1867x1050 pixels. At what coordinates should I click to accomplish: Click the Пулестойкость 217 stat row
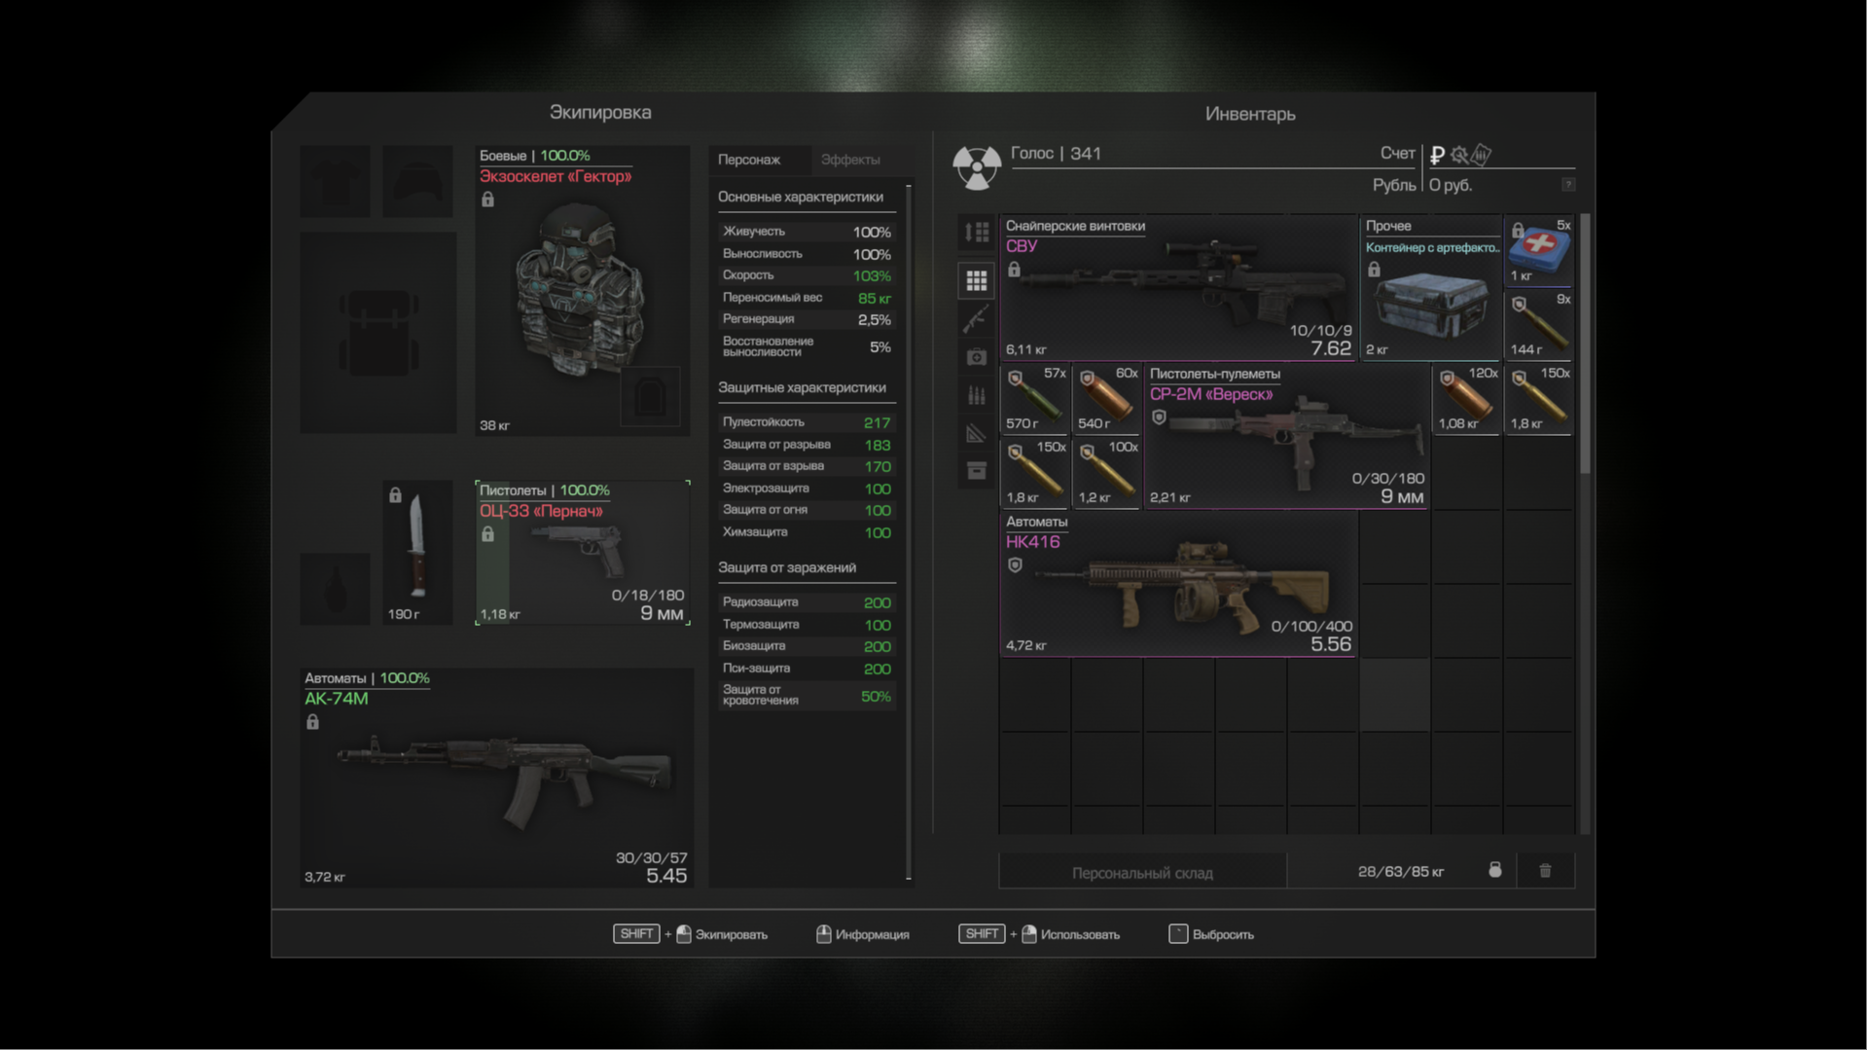(x=806, y=422)
